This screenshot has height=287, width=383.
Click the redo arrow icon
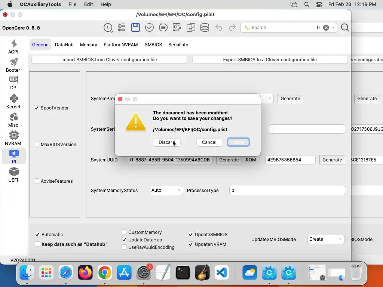coord(232,28)
